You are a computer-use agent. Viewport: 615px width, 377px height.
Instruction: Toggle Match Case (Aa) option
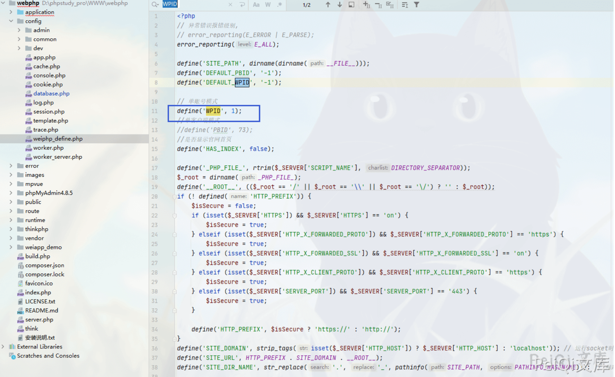coord(256,5)
